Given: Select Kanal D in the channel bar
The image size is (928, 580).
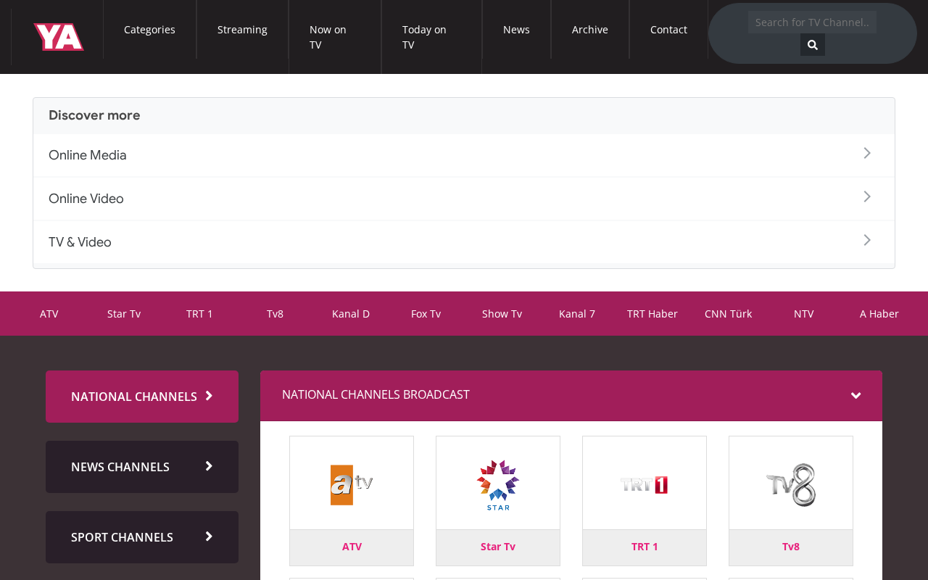Looking at the screenshot, I should point(351,314).
